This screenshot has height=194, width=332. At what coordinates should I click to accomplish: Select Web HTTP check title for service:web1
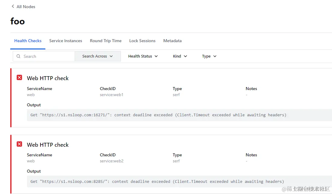tap(48, 78)
